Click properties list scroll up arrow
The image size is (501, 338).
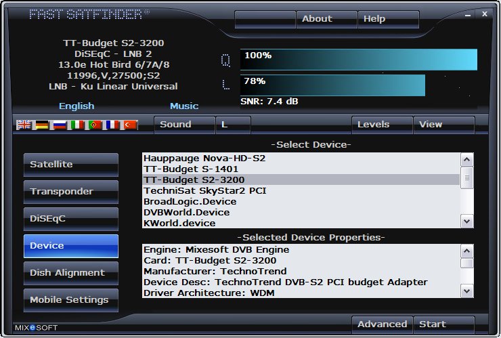[467, 251]
